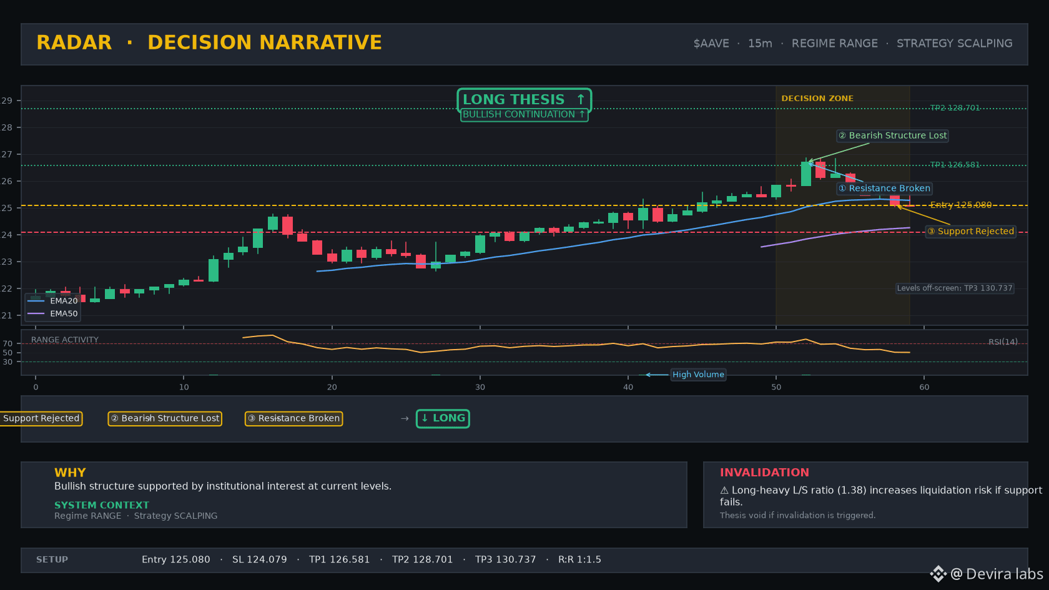Click the Levels off-screen TP3 note
This screenshot has height=590, width=1049.
[x=955, y=288]
